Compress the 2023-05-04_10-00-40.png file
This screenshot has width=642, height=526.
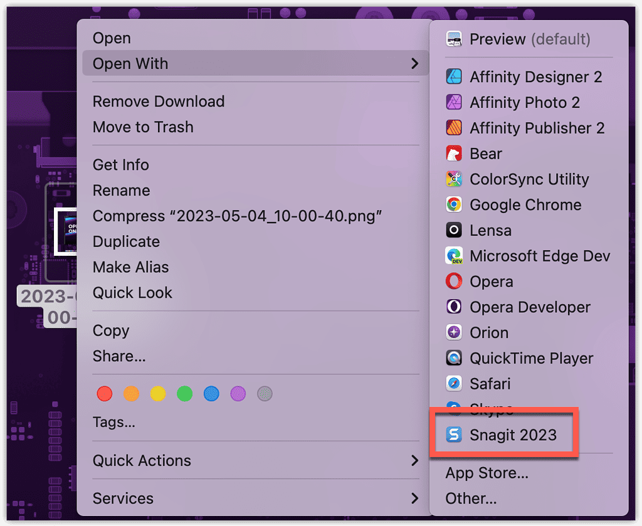coord(256,216)
